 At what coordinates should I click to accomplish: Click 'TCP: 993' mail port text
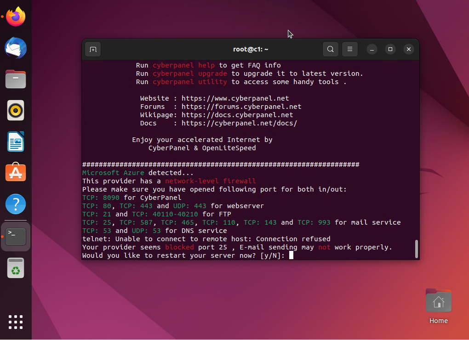click(x=314, y=222)
